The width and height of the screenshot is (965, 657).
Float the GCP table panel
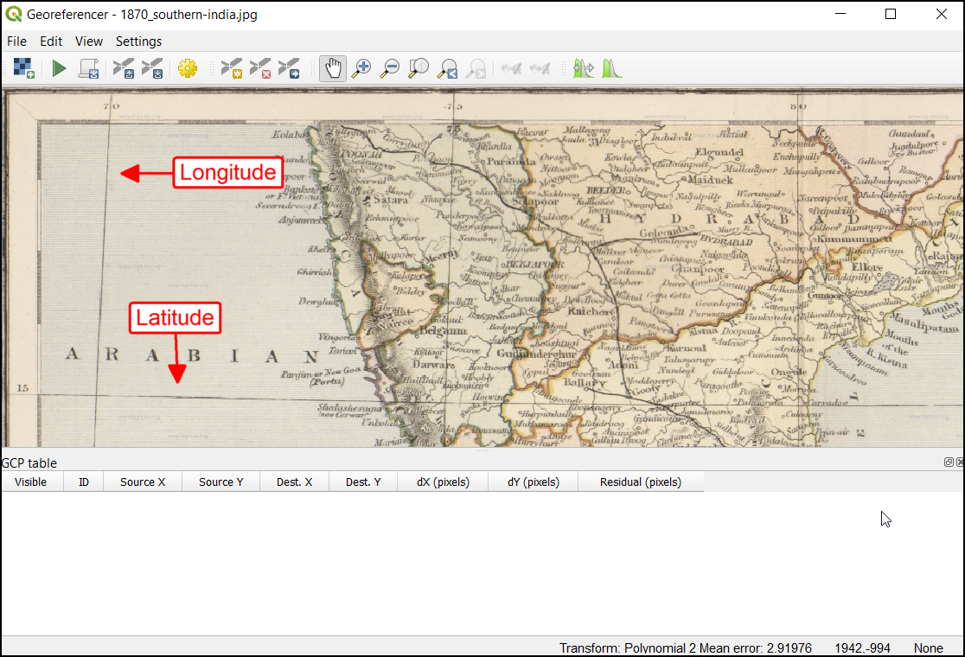coord(949,462)
